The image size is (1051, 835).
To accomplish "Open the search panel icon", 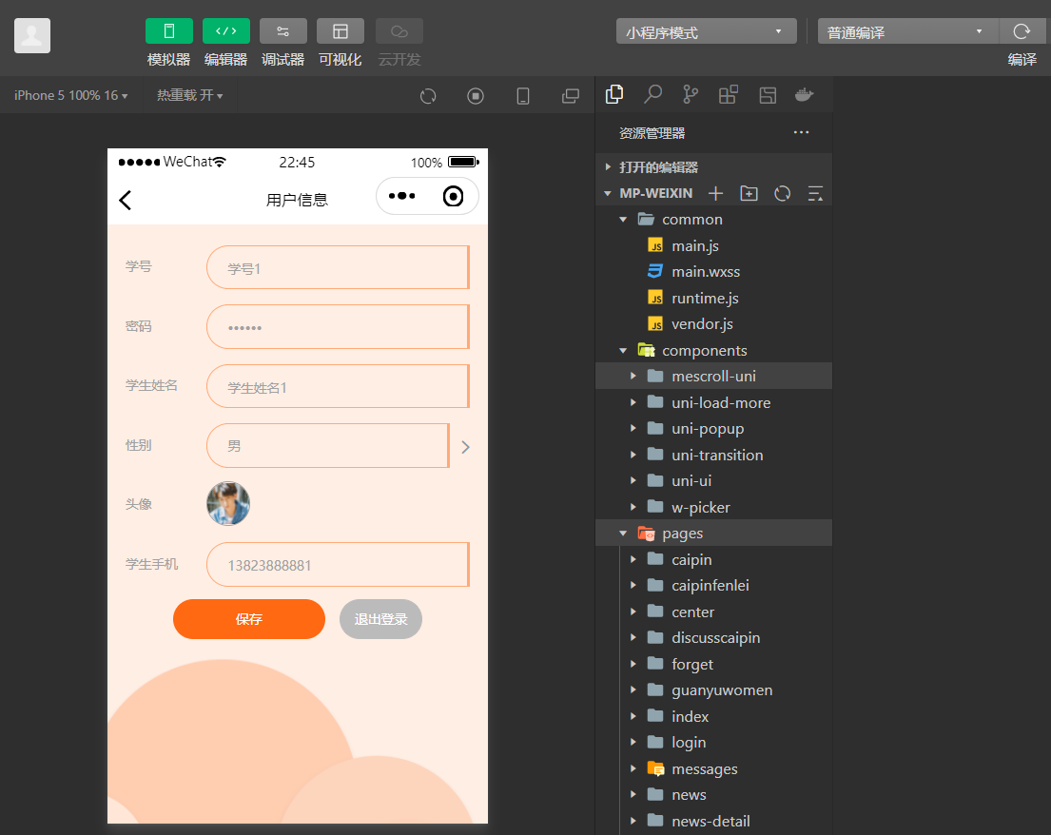I will click(x=652, y=94).
